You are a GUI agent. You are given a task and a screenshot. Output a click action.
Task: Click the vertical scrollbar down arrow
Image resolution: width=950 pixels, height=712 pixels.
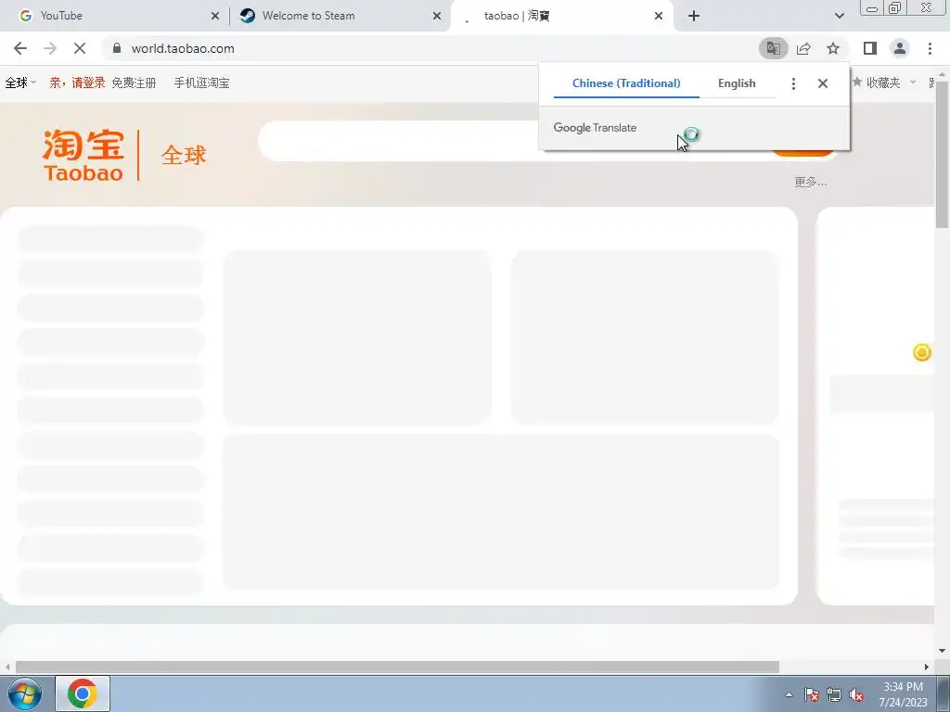coord(942,652)
